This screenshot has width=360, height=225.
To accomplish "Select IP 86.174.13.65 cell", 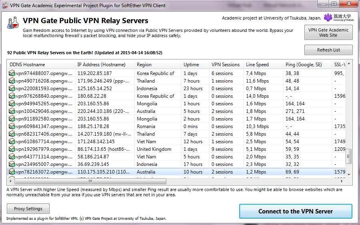I will (104, 149).
